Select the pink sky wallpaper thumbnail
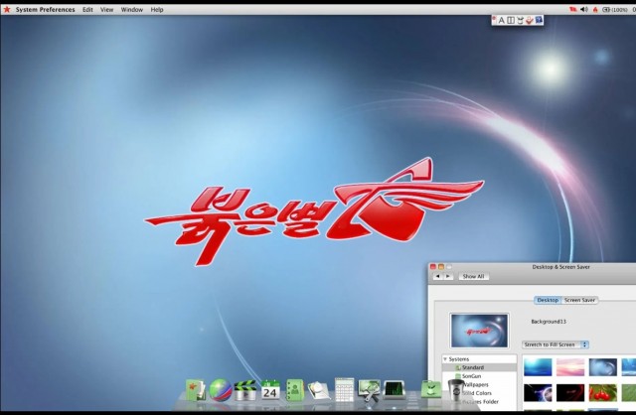 tap(569, 367)
